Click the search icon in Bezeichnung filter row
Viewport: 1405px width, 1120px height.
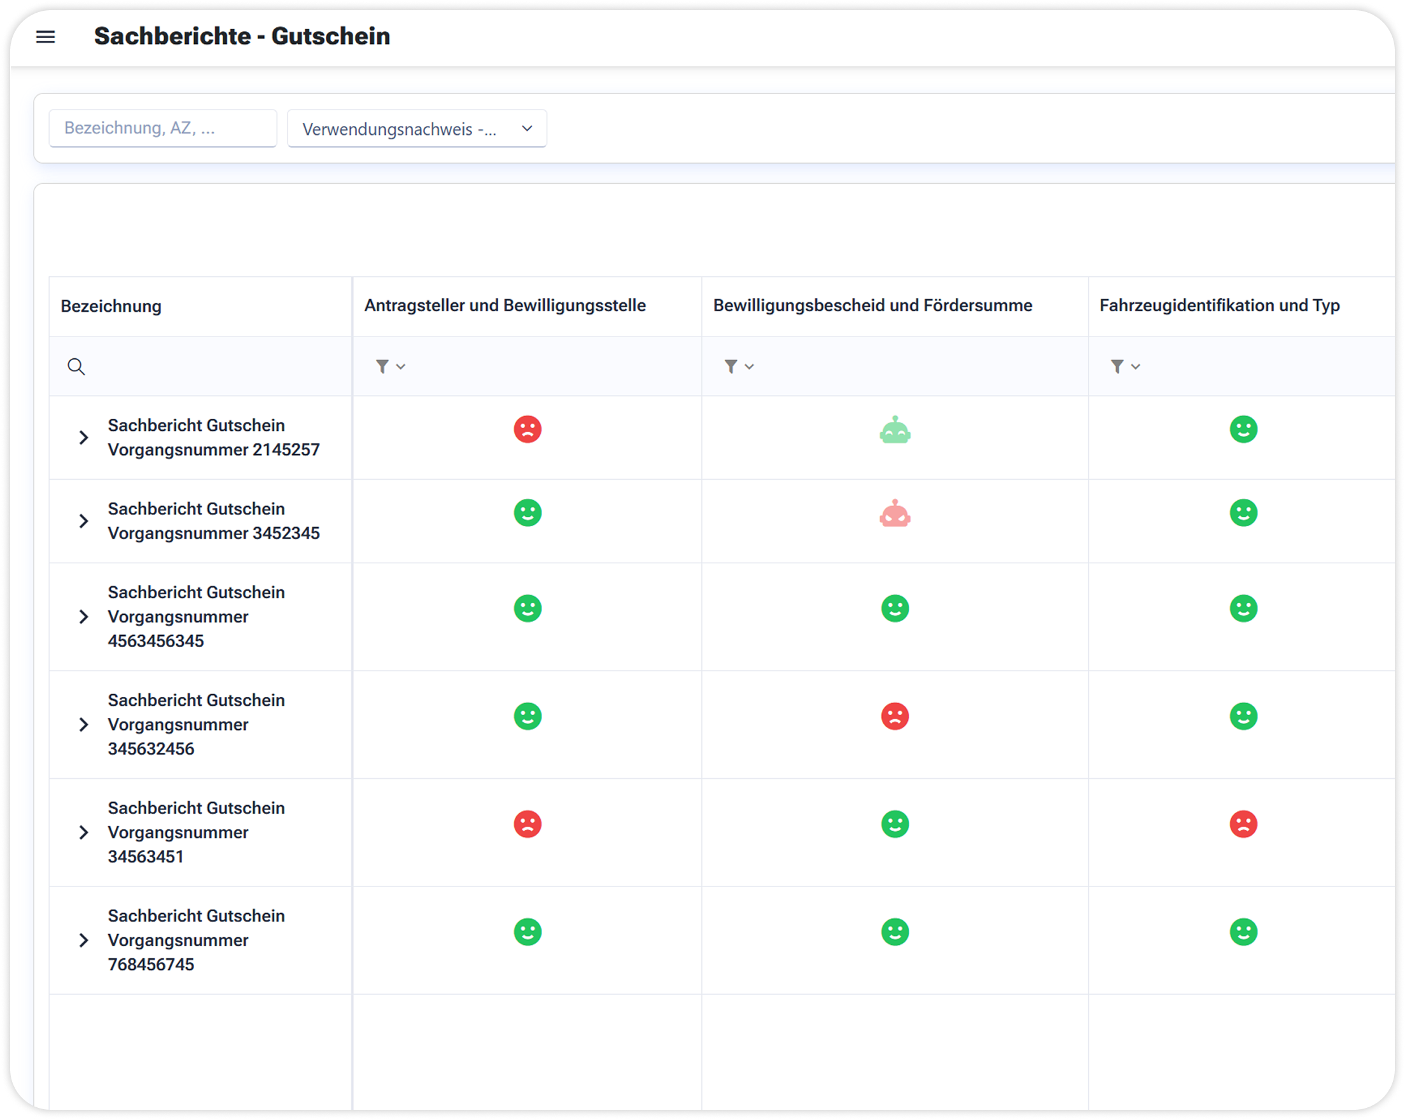coord(76,366)
